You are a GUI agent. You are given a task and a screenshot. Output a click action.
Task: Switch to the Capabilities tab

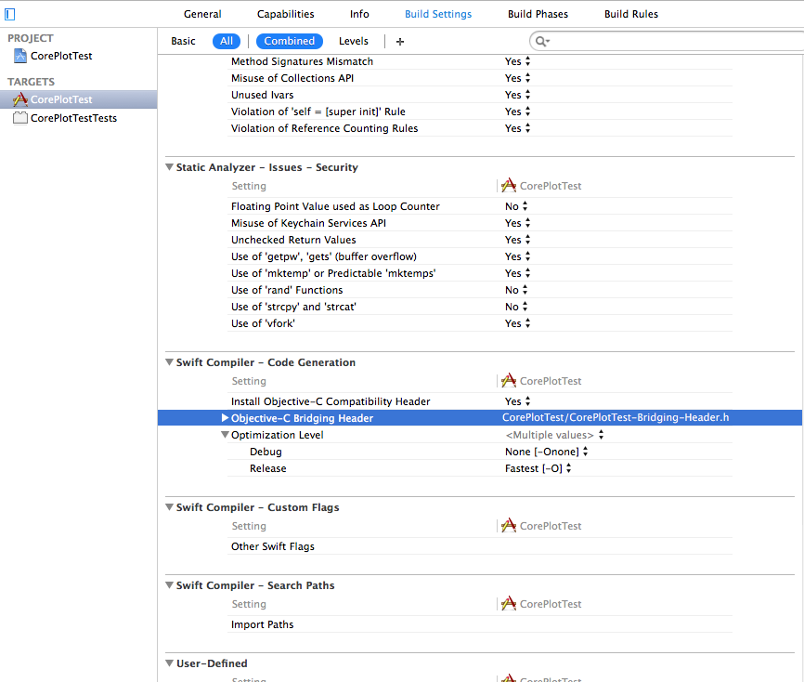coord(285,14)
